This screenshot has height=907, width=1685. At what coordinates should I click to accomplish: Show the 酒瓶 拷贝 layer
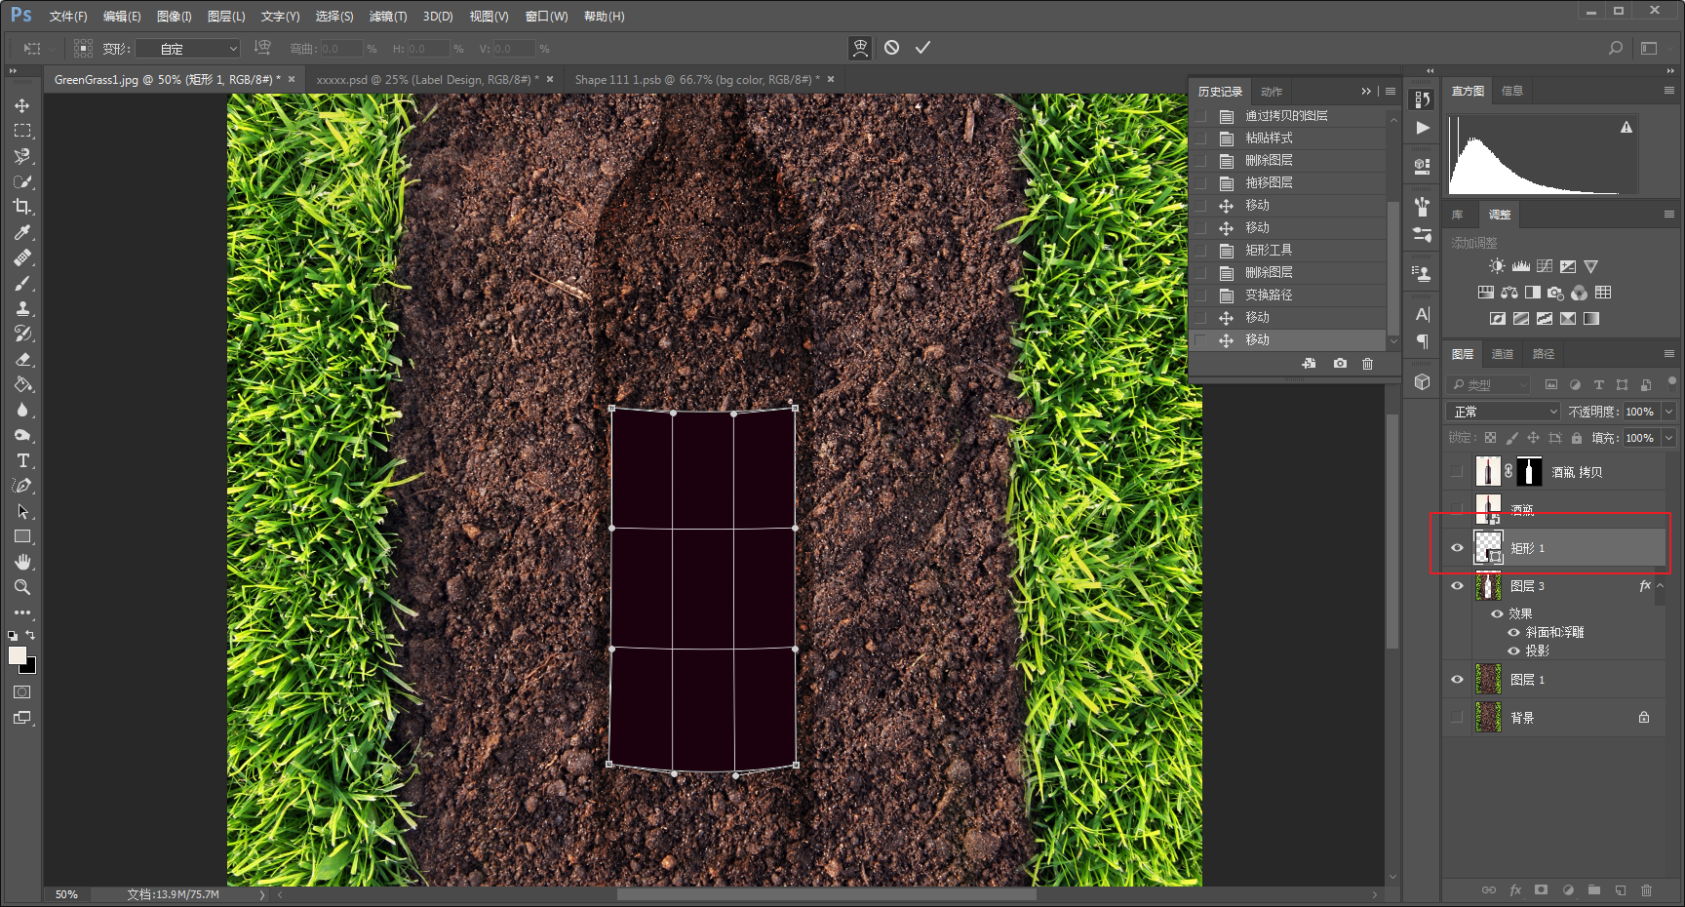click(x=1457, y=472)
